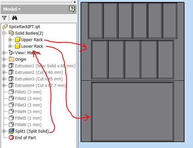The image size is (193, 148).
Task: Select the Lower Rack label
Action: (x=32, y=46)
